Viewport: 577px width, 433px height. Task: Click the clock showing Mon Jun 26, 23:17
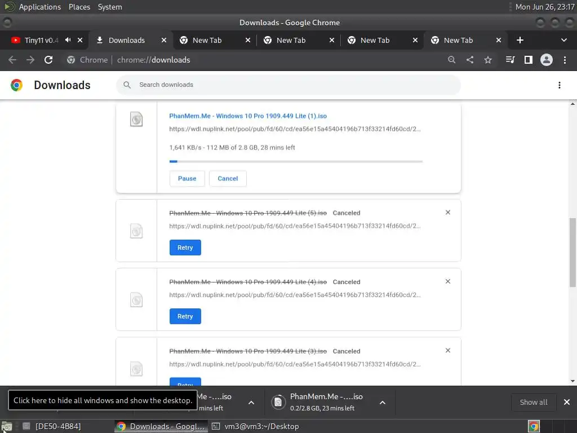(545, 7)
